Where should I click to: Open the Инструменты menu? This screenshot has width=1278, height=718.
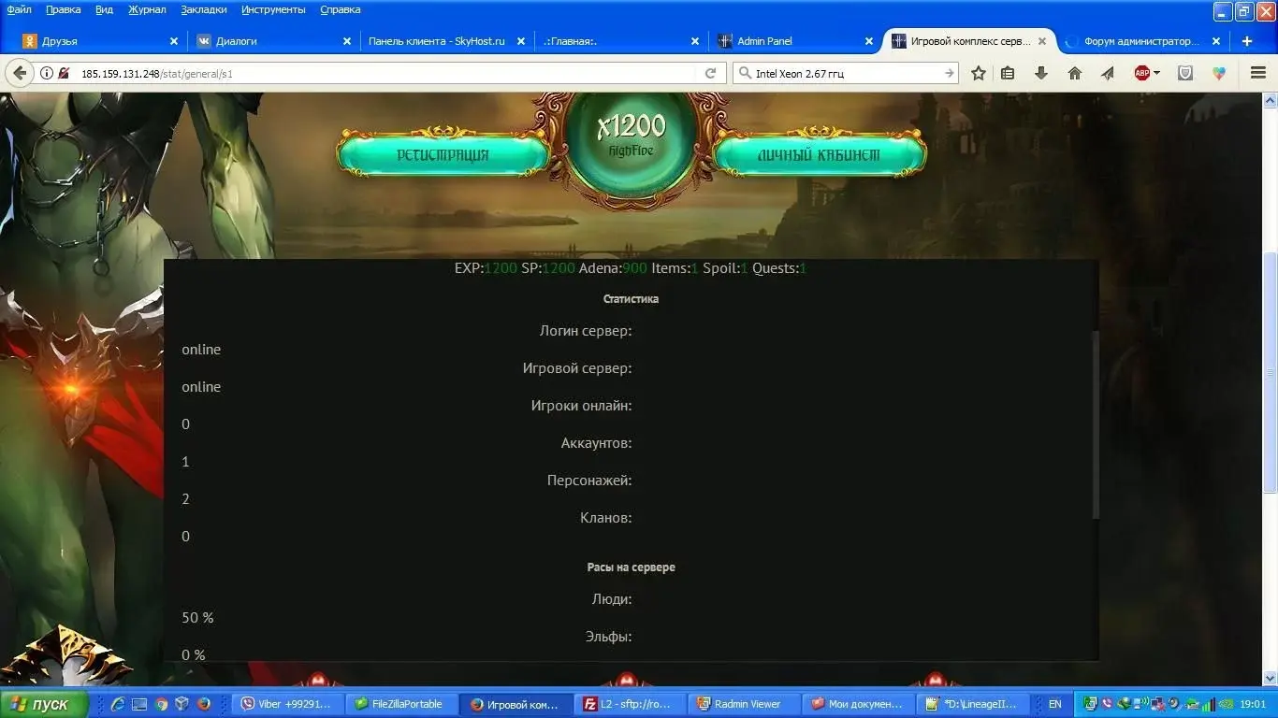pos(273,9)
